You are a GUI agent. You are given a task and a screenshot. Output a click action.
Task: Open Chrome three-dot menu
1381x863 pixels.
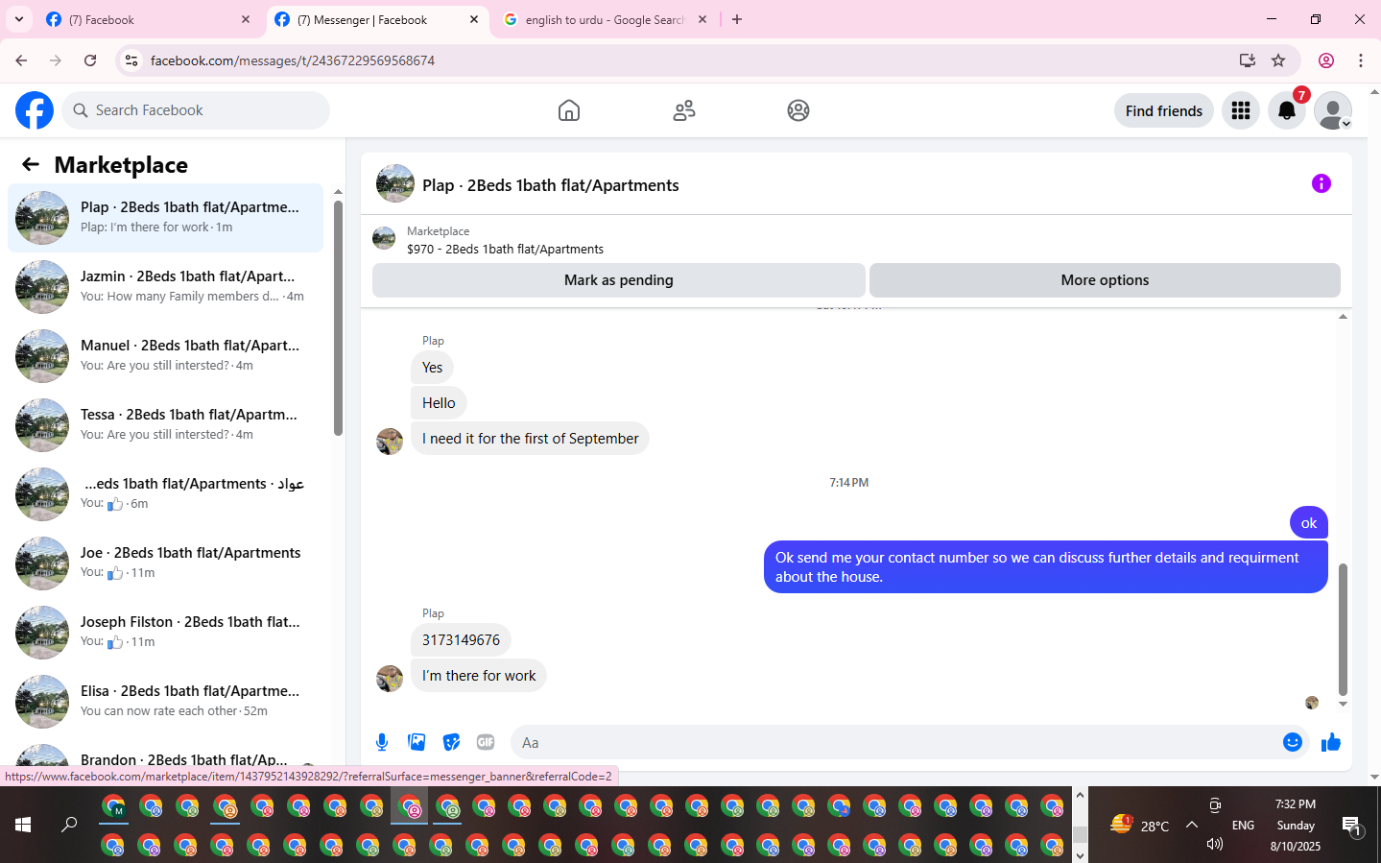(x=1361, y=60)
